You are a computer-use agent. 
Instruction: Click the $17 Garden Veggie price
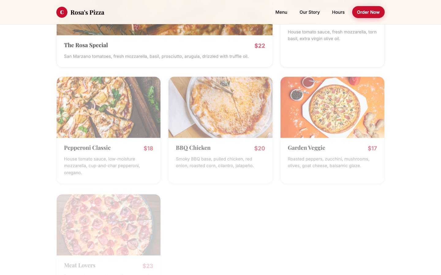tap(372, 148)
